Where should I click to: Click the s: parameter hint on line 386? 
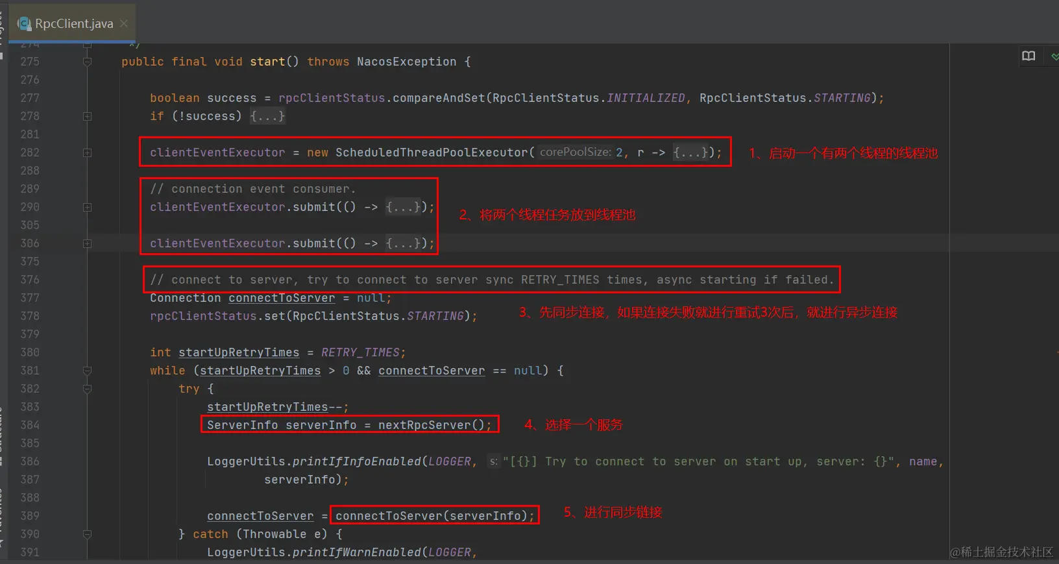click(494, 461)
